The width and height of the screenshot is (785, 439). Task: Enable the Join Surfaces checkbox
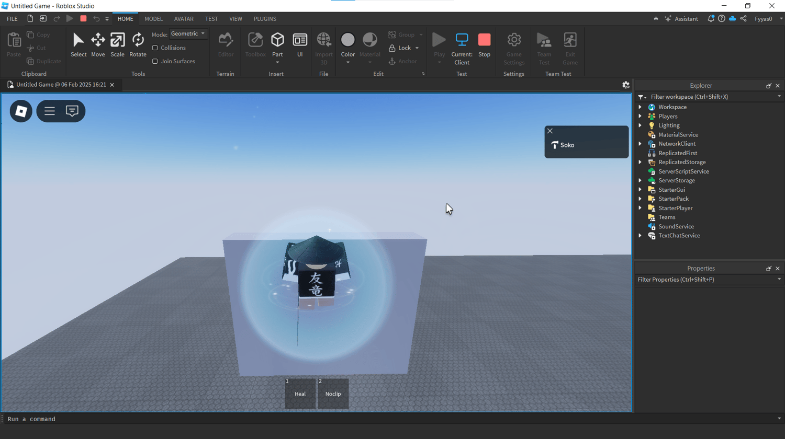click(x=155, y=61)
